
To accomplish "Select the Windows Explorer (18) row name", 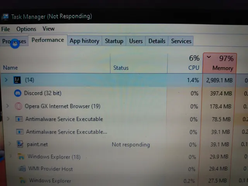I will [54, 157].
